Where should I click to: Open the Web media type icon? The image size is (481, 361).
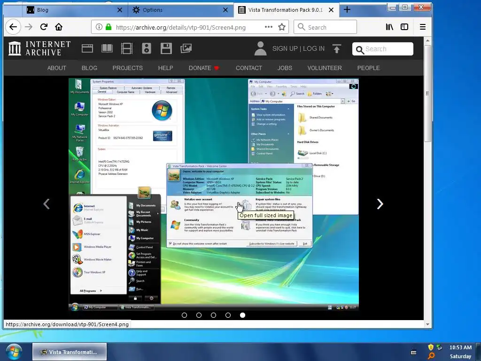click(87, 48)
